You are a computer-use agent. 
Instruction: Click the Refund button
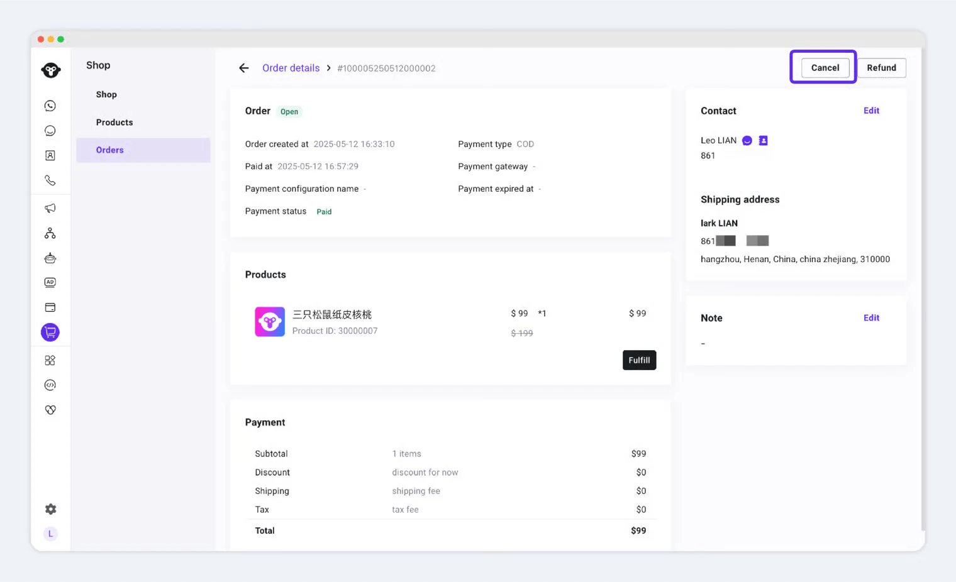[881, 68]
